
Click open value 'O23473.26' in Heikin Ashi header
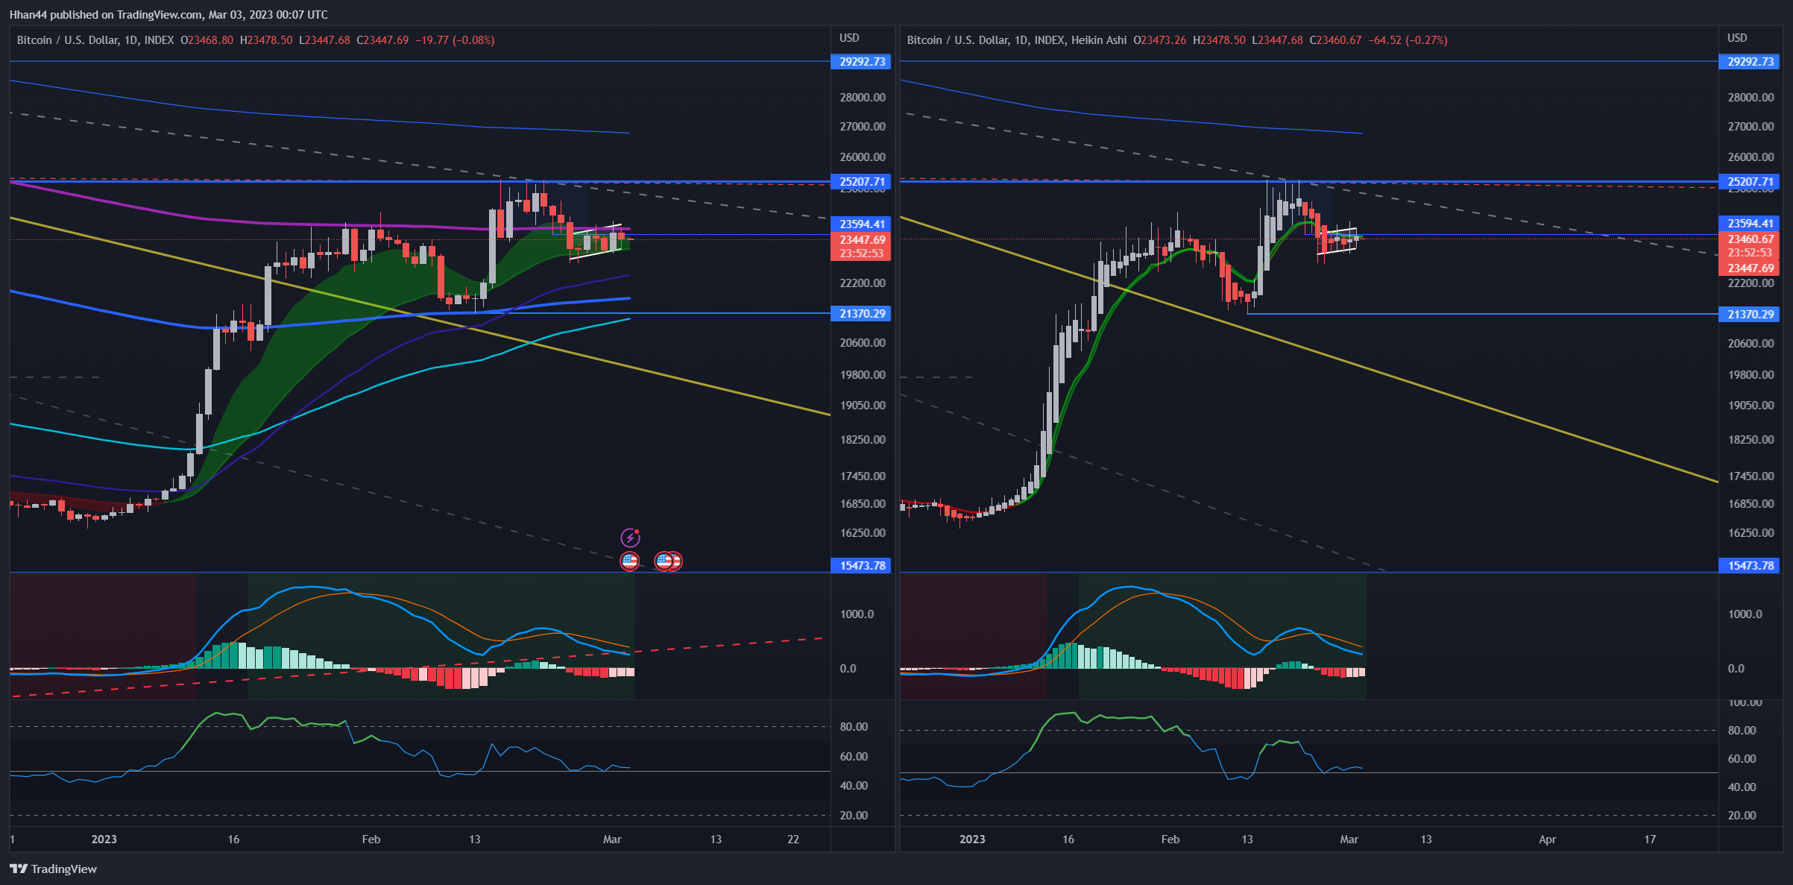[x=1159, y=40]
